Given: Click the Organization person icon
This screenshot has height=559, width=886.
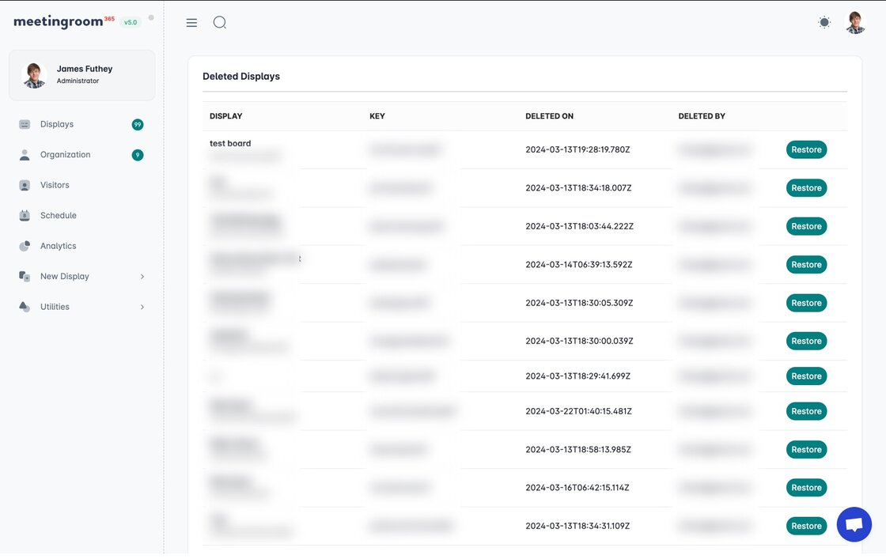Looking at the screenshot, I should (x=25, y=155).
